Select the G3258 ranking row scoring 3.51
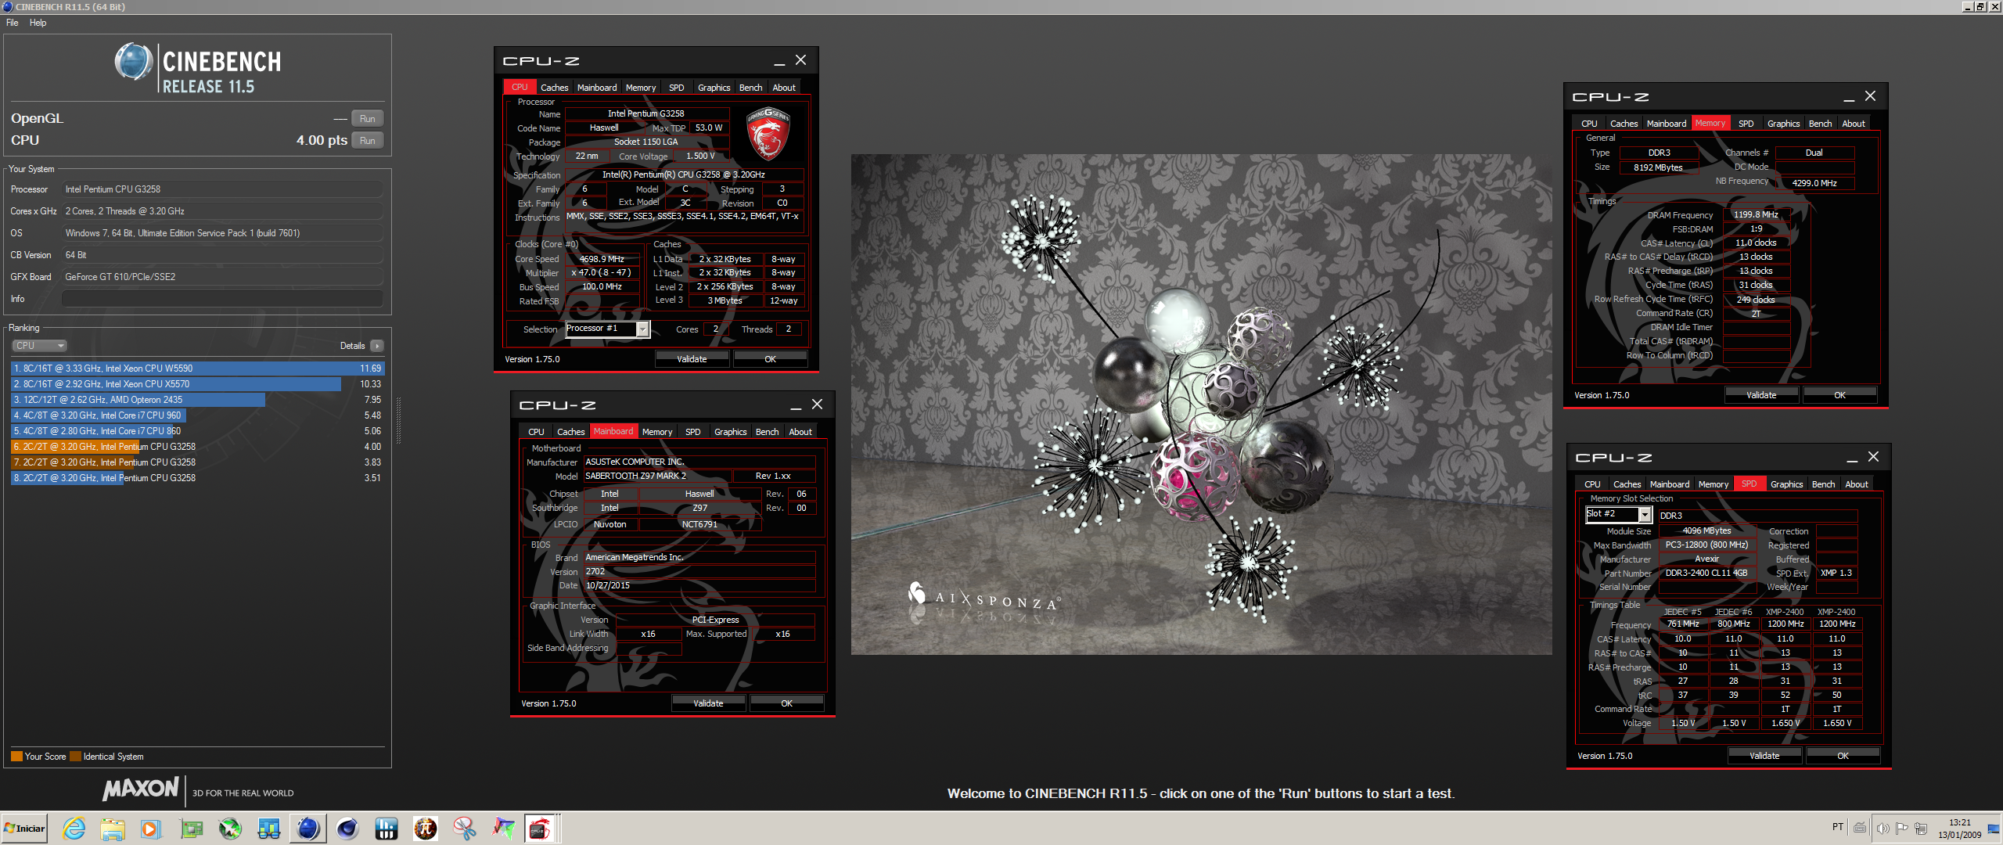Viewport: 2003px width, 845px height. [197, 478]
